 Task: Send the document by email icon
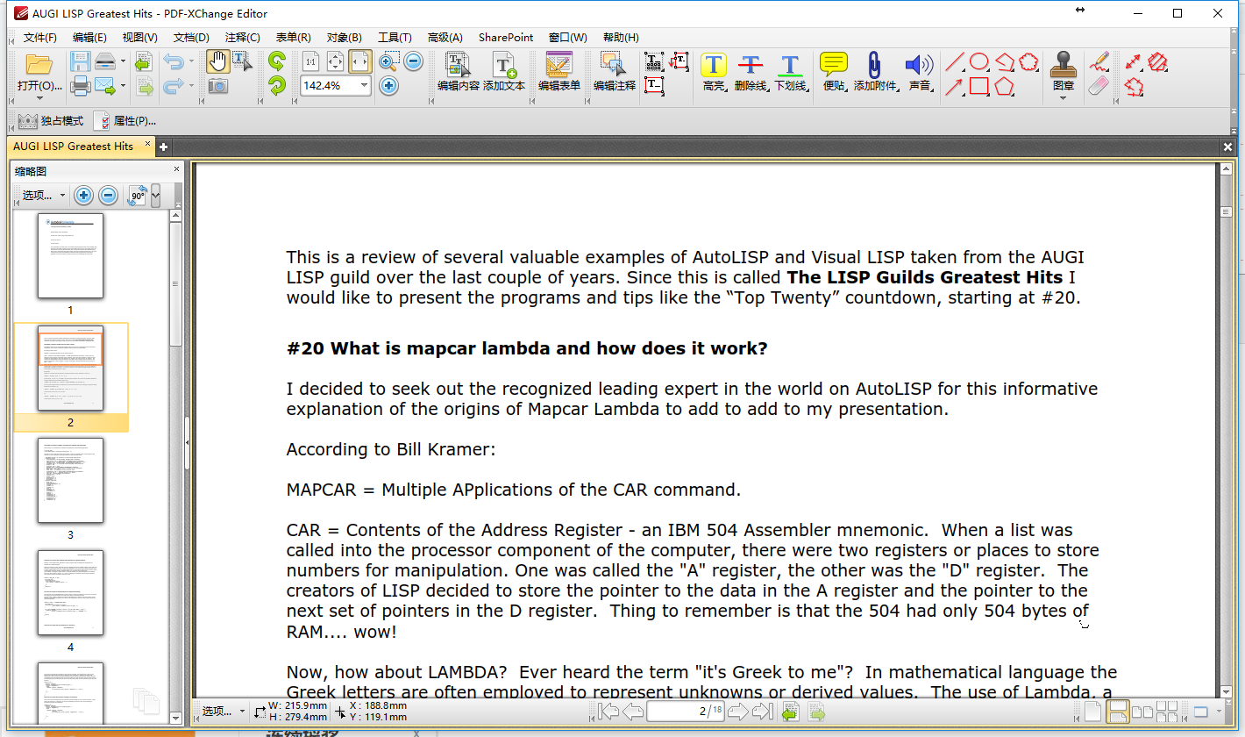(x=105, y=85)
